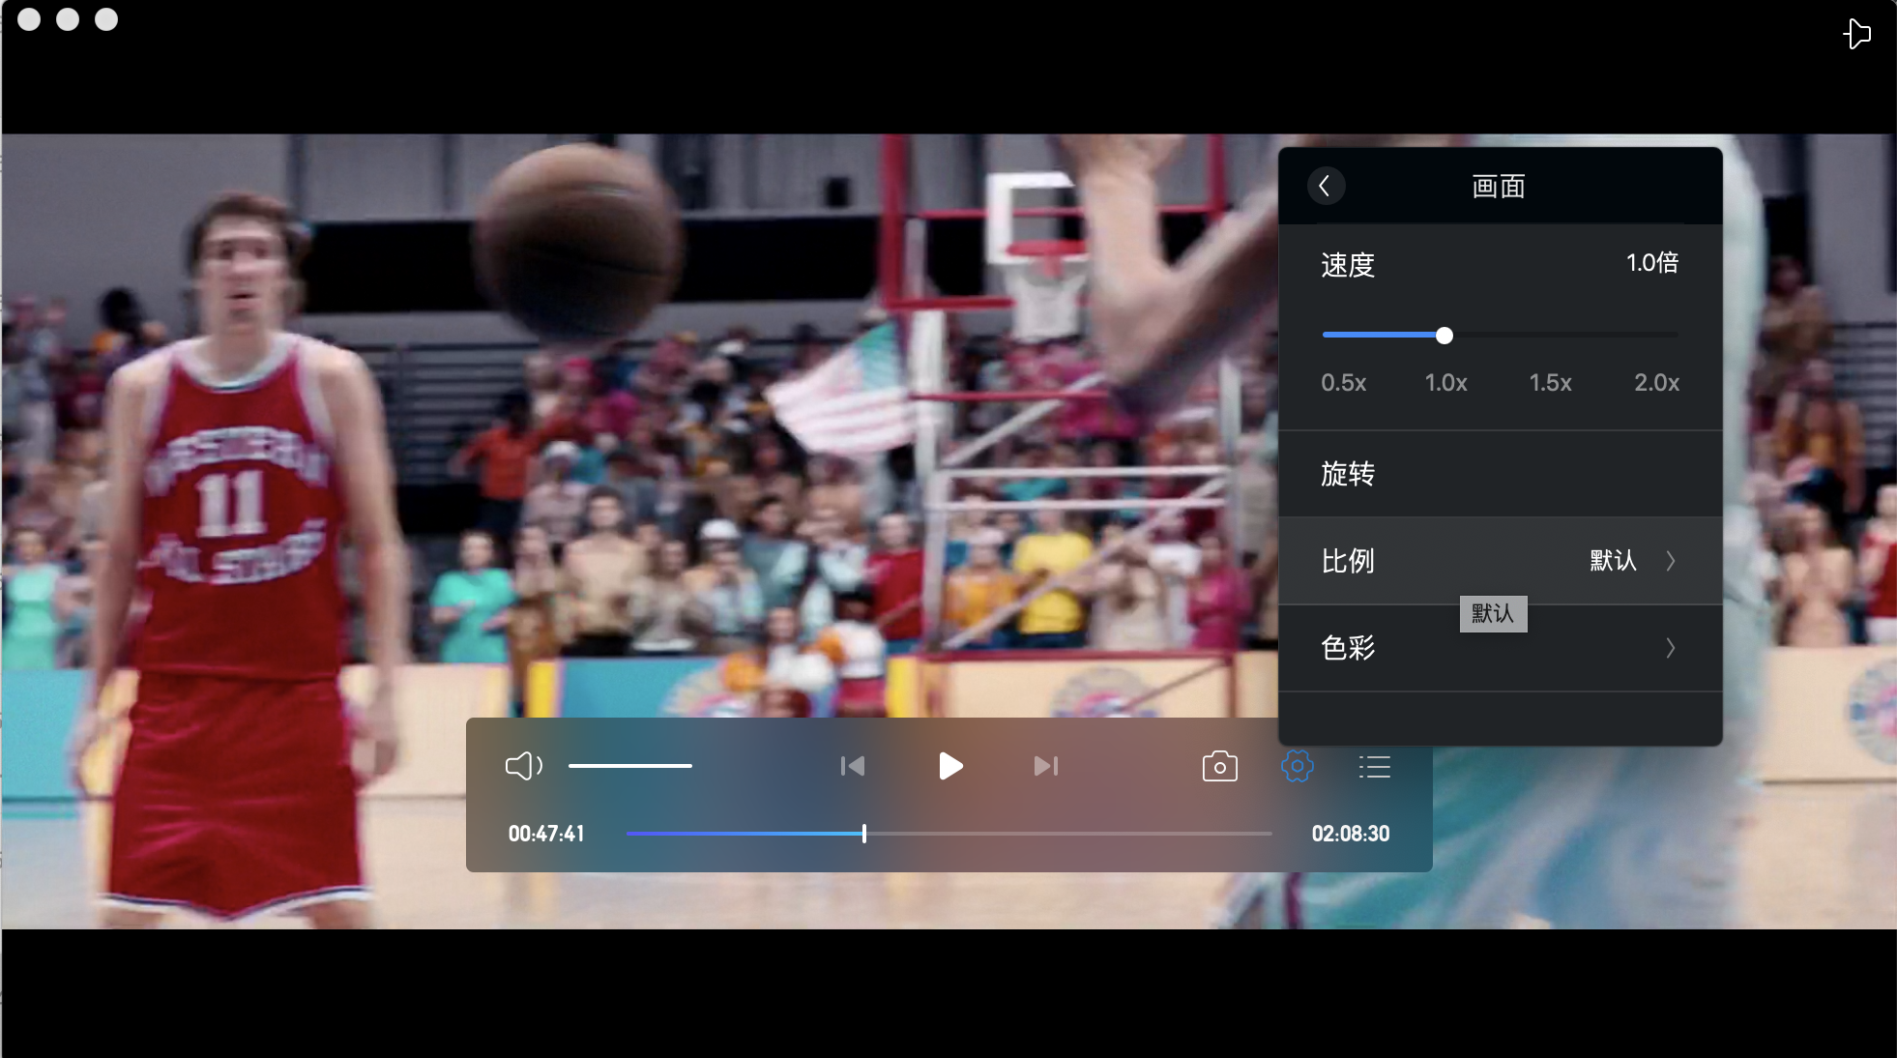Click the total duration 02:08:30
1897x1058 pixels.
point(1351,834)
